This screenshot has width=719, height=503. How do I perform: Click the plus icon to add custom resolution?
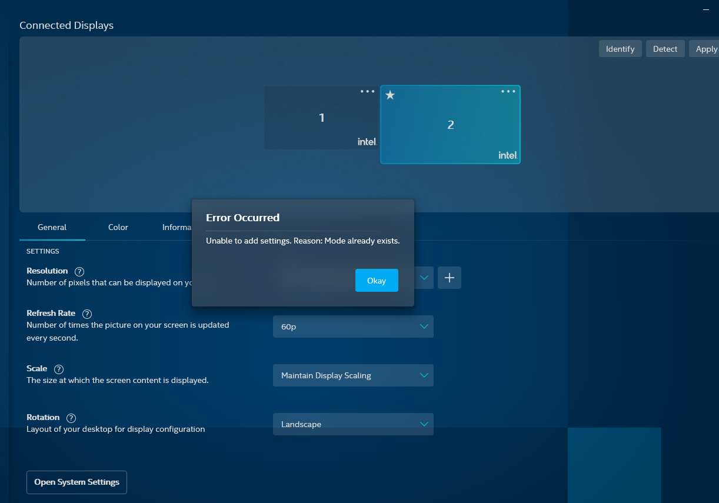tap(449, 278)
